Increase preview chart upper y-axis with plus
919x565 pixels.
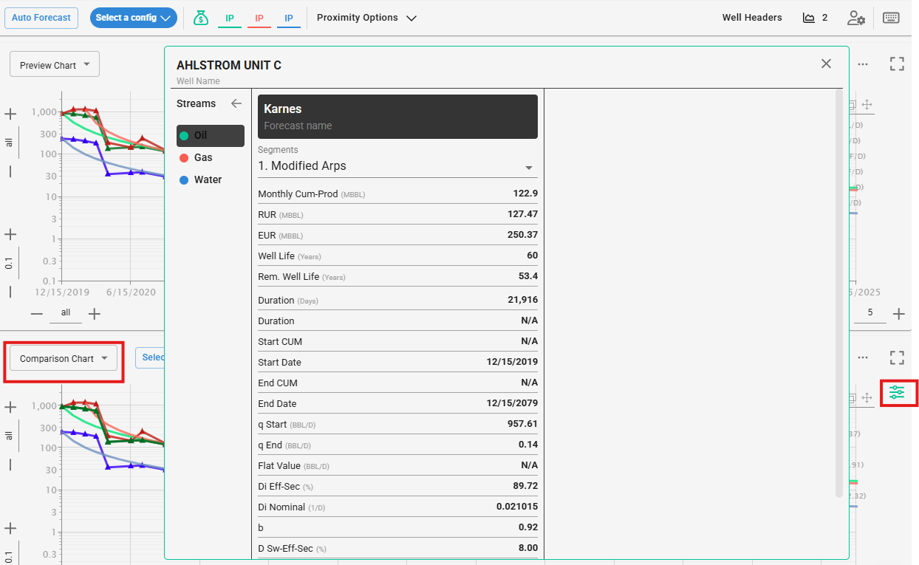(x=10, y=114)
